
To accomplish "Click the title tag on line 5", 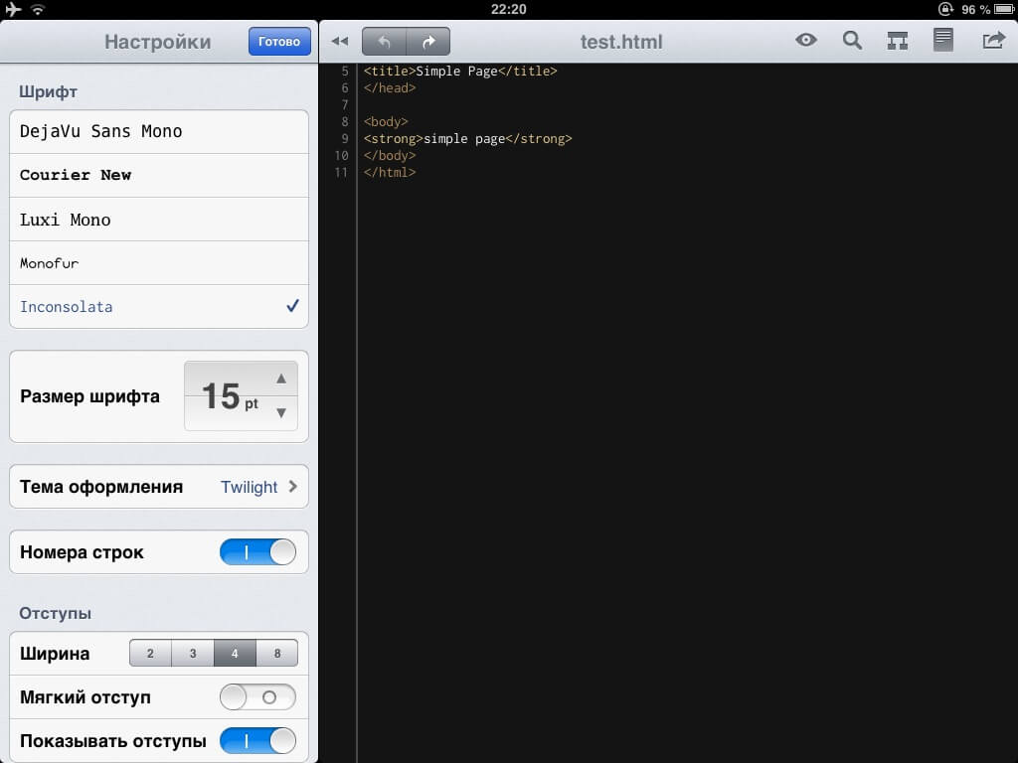I will 460,72.
